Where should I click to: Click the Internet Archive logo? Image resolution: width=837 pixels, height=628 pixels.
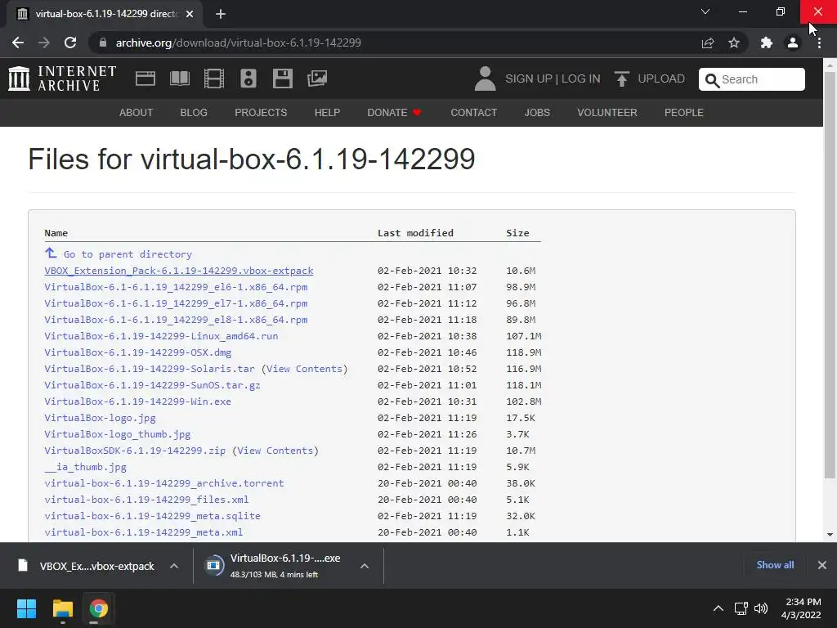[62, 78]
